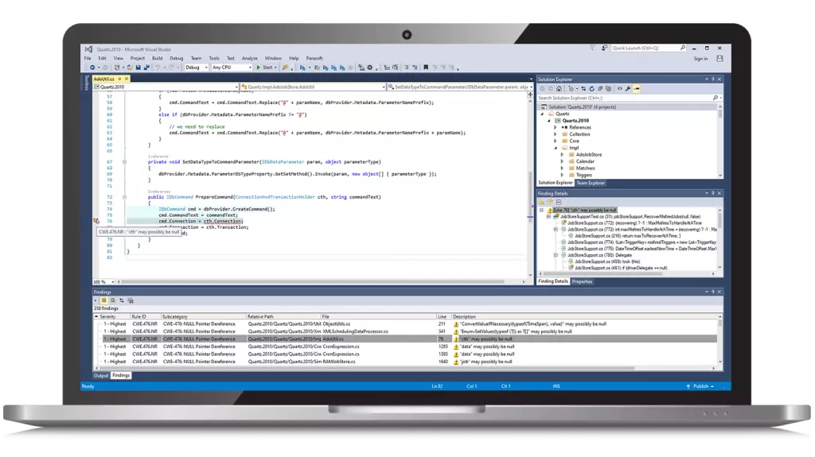The width and height of the screenshot is (815, 457).
Task: Click the Sign in link
Action: click(x=700, y=58)
